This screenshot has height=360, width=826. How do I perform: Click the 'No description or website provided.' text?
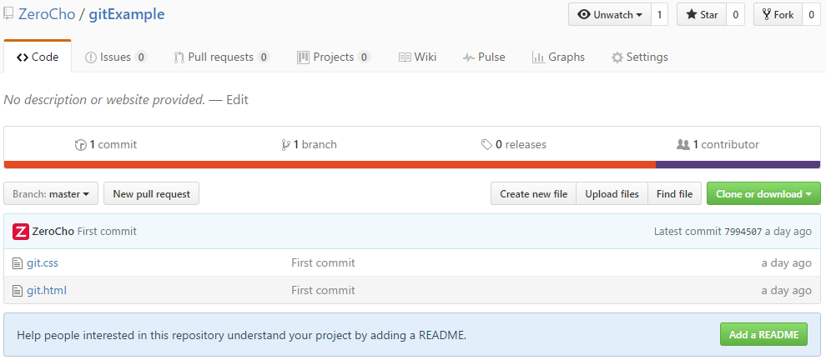tap(104, 99)
